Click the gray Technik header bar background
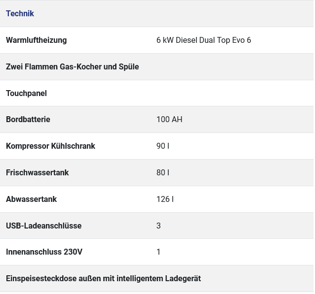Viewport: 315px width, 294px height. (x=173, y=14)
